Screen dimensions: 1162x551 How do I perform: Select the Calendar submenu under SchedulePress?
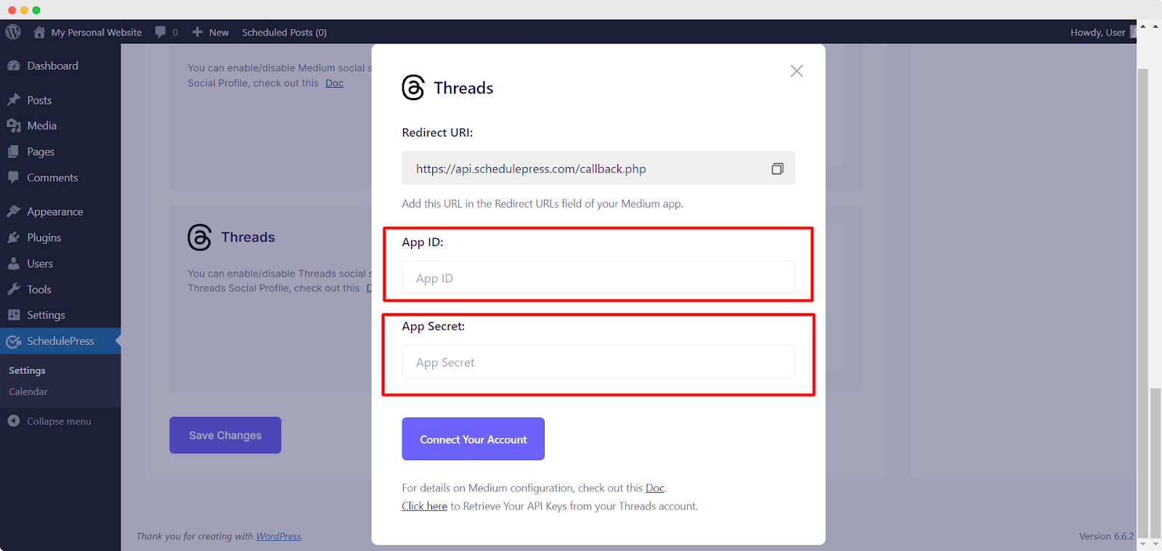pyautogui.click(x=28, y=391)
